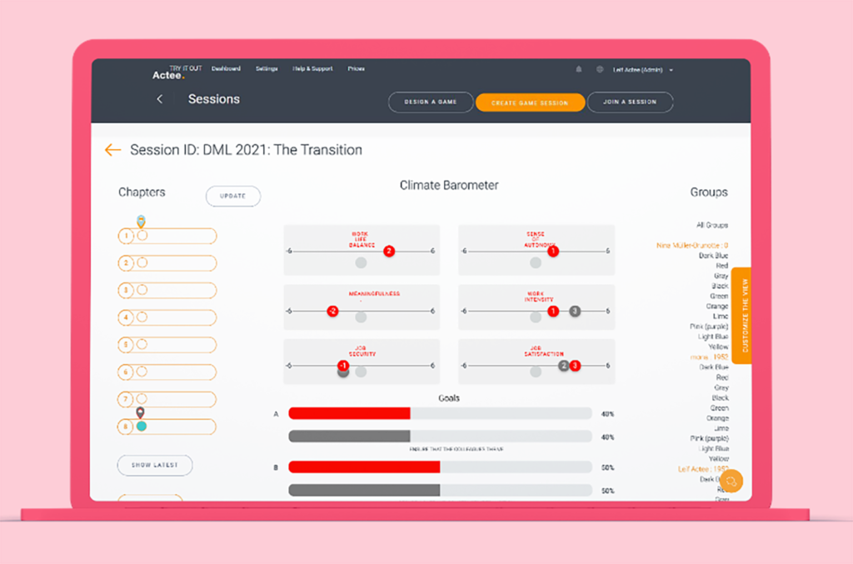This screenshot has height=564, width=853.
Task: Open the Dashboard menu item
Action: click(226, 69)
